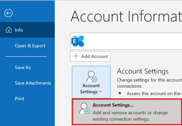
Task: Click the Info home icon
Action: click(x=9, y=30)
